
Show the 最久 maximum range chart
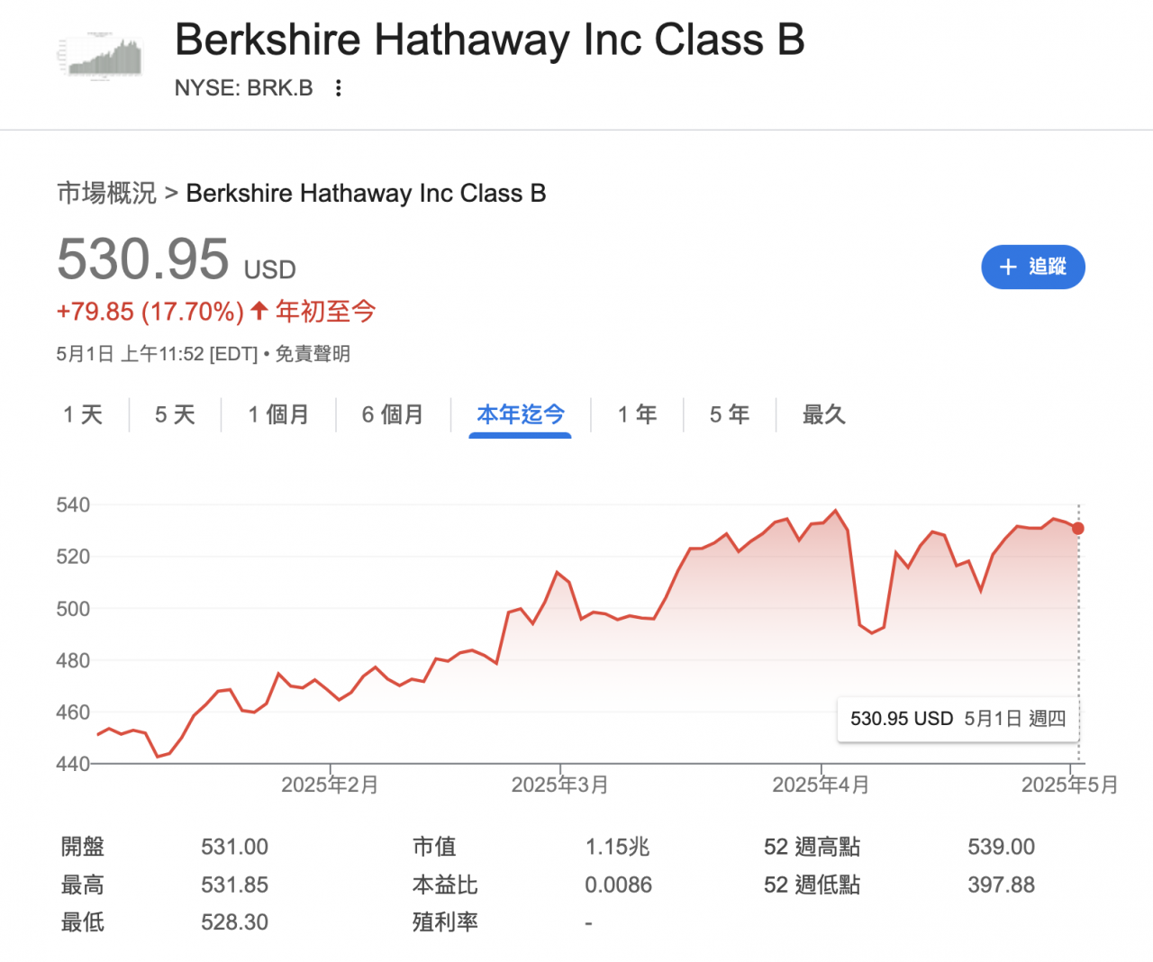pyautogui.click(x=823, y=414)
